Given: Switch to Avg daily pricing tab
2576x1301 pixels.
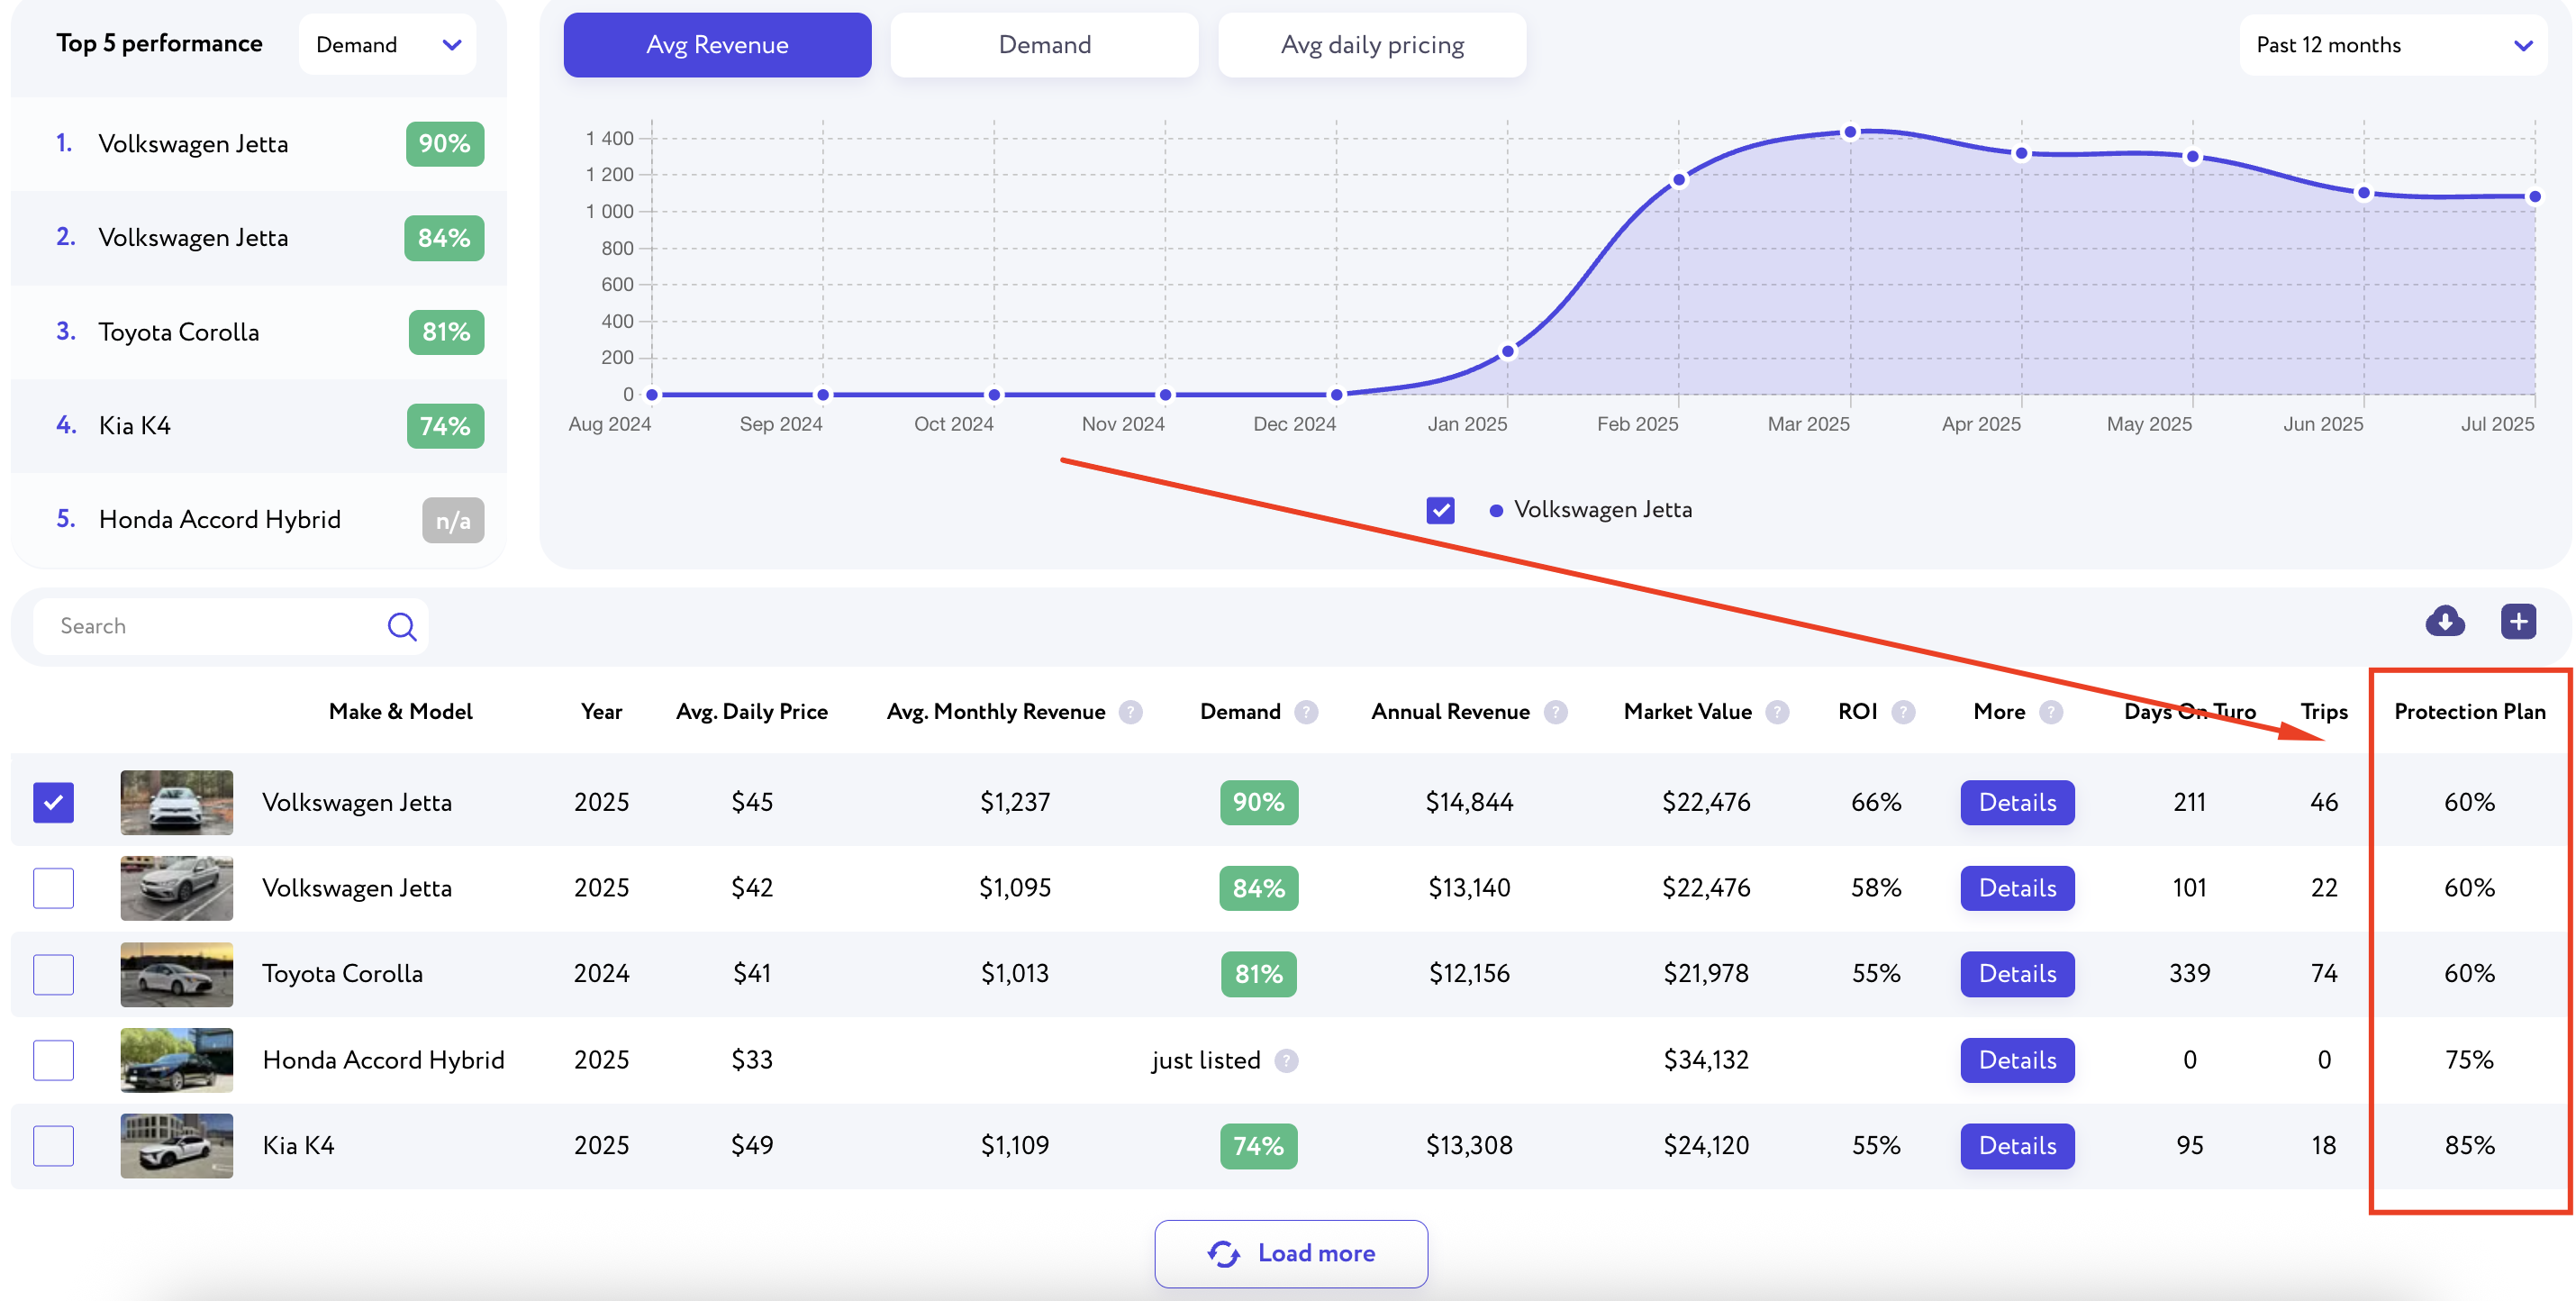Looking at the screenshot, I should tap(1372, 45).
